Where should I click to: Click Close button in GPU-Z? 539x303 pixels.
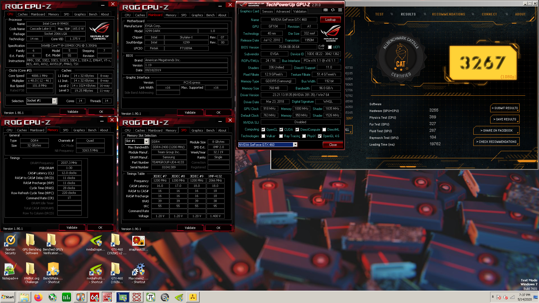333,145
